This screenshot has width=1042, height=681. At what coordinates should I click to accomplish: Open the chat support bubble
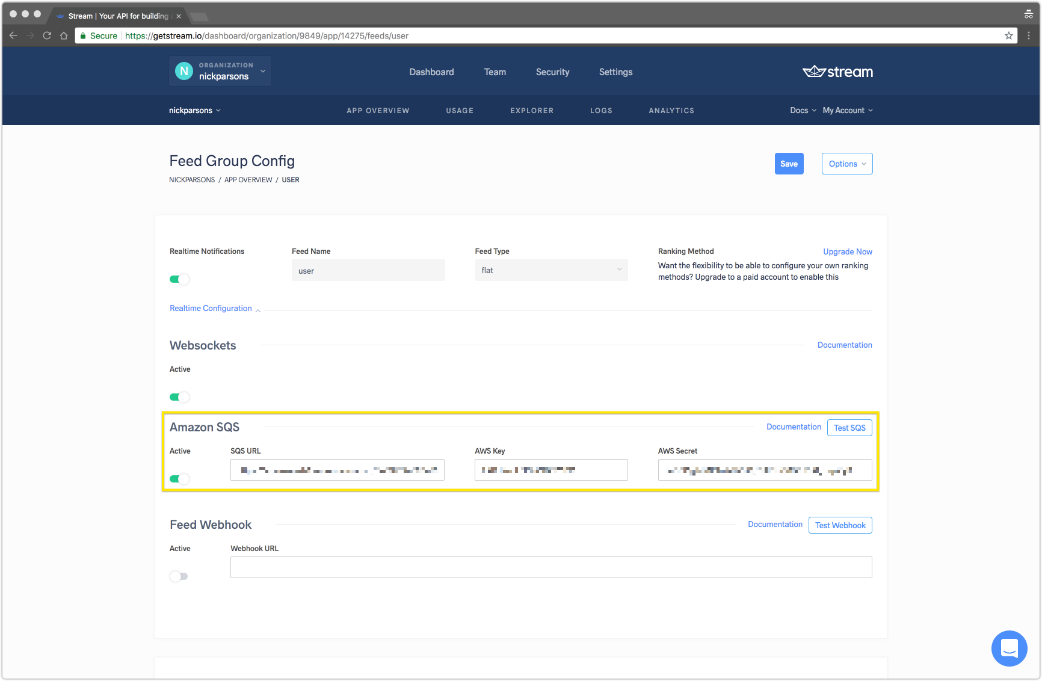coord(1009,648)
